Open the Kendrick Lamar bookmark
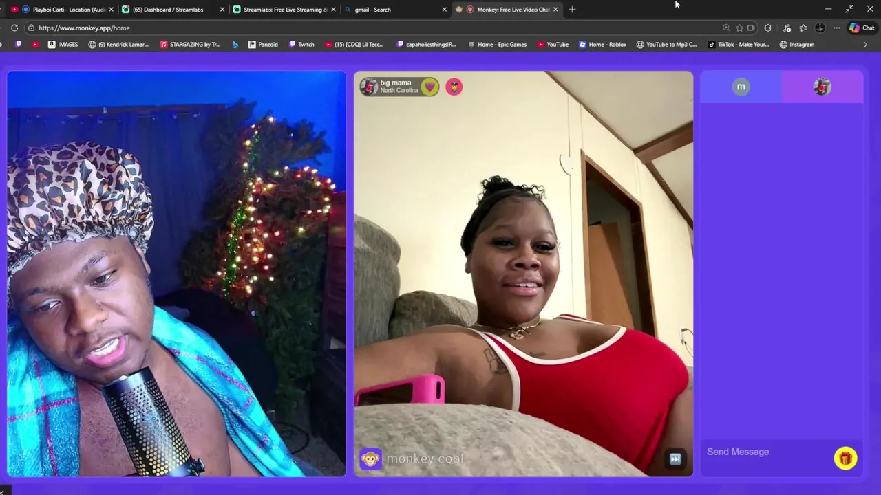Image resolution: width=881 pixels, height=495 pixels. coord(118,45)
